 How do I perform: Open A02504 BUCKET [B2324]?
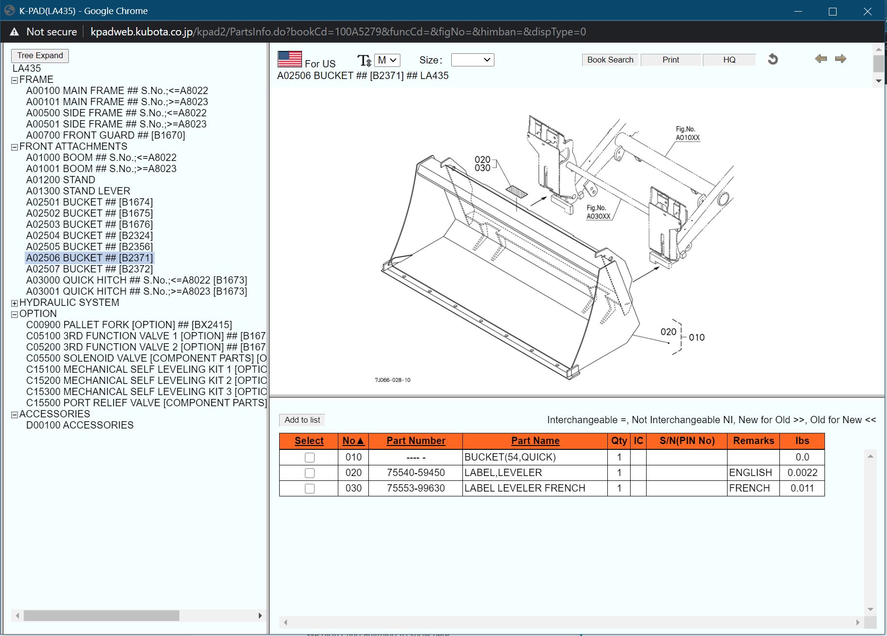point(89,236)
